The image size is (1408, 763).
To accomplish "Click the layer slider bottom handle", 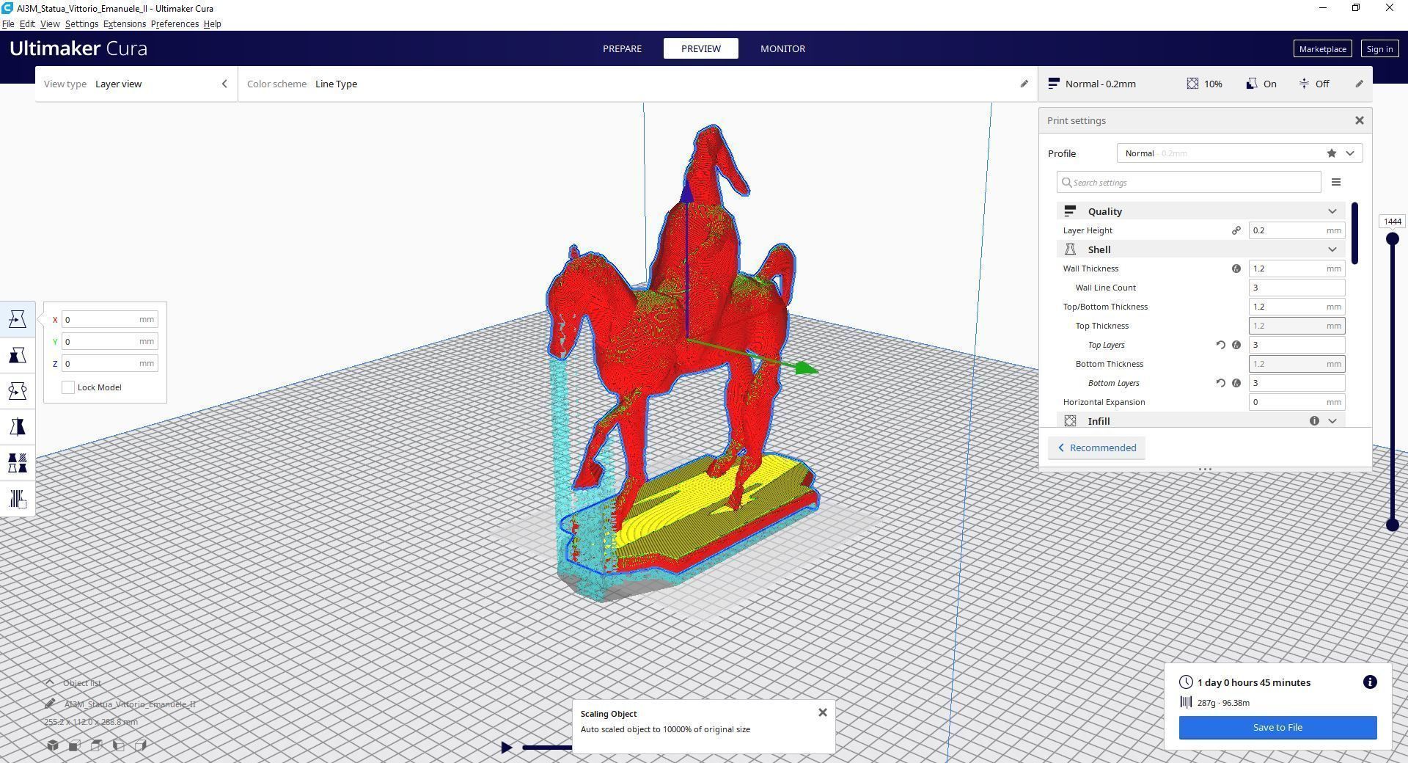I will pyautogui.click(x=1392, y=525).
